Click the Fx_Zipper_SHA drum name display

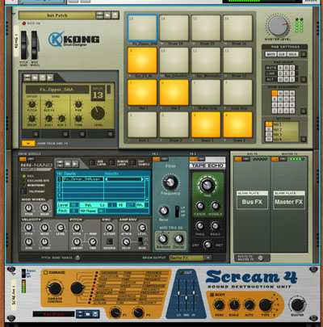pyautogui.click(x=57, y=90)
